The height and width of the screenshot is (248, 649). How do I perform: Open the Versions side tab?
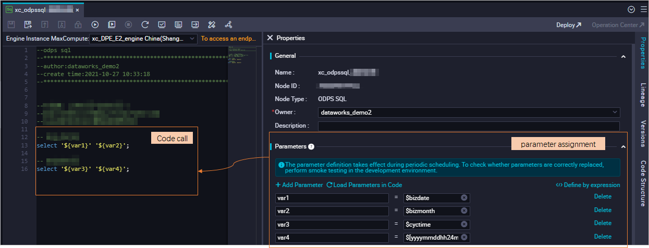(x=642, y=134)
